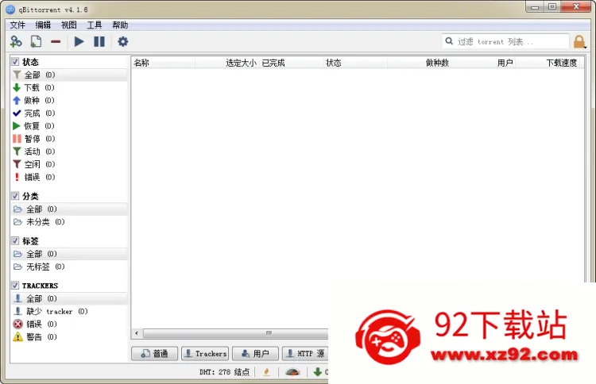Click the lock UI padlock icon
This screenshot has height=384, width=596.
[x=579, y=42]
